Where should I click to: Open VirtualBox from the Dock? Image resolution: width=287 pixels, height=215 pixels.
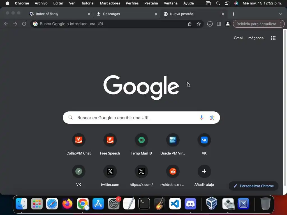(212, 204)
